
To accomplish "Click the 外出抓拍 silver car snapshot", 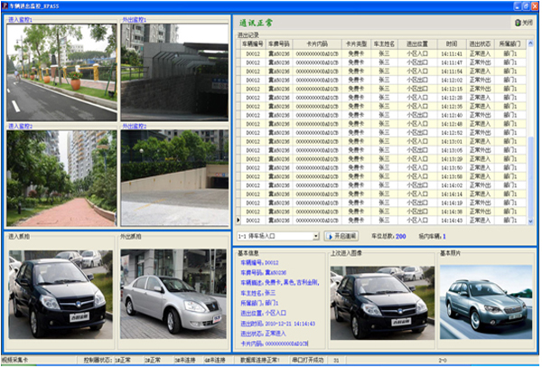I will click(x=173, y=295).
